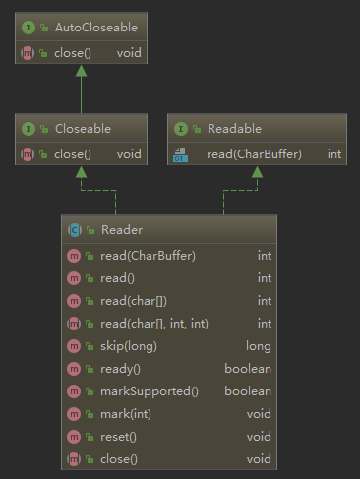Select mark(int) method in Reader

(x=169, y=414)
